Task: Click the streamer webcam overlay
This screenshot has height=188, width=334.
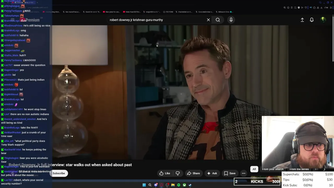Action: click(298, 143)
